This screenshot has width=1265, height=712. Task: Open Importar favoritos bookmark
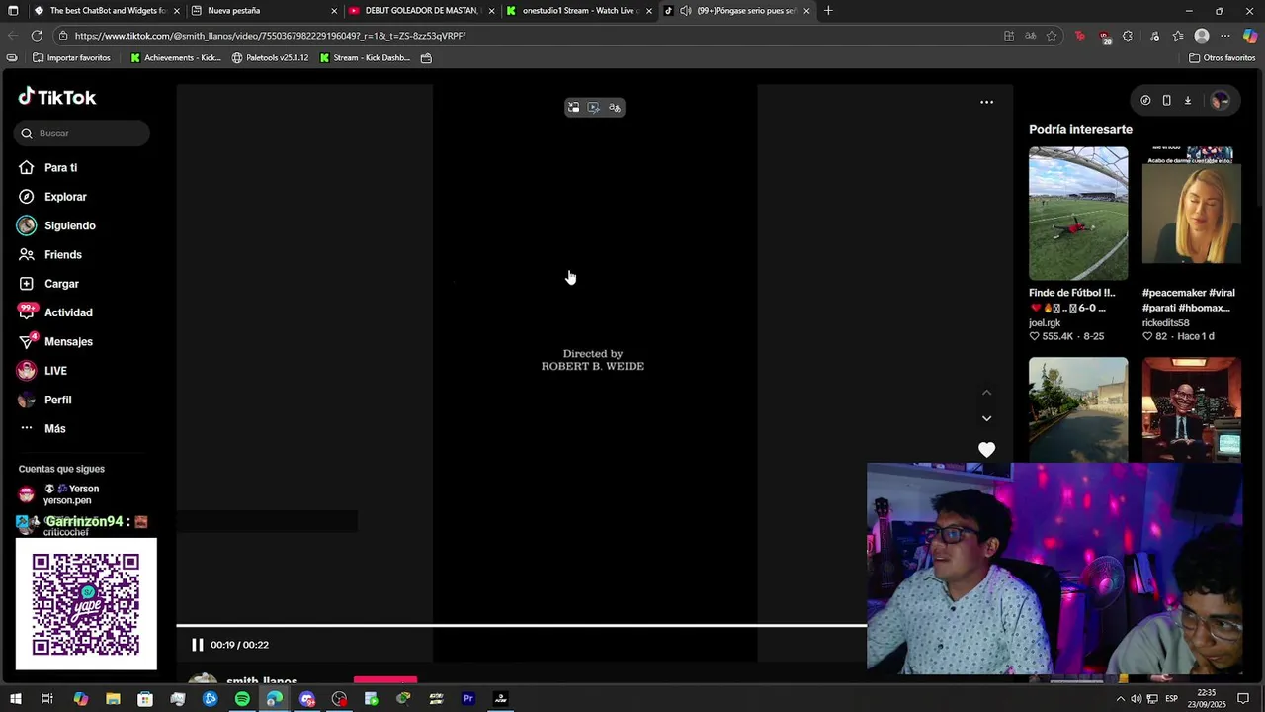pyautogui.click(x=71, y=58)
